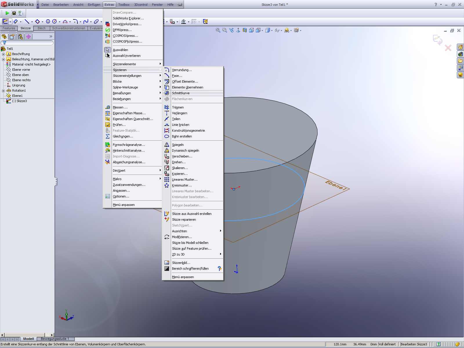464x348 pixels.
Task: Expand the Rotation1 feature node
Action: [3, 90]
